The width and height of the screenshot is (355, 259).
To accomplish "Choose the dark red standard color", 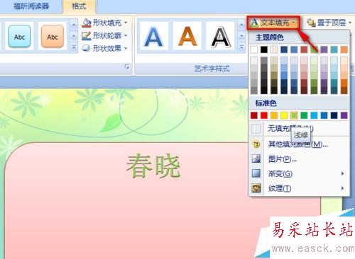I will point(254,115).
